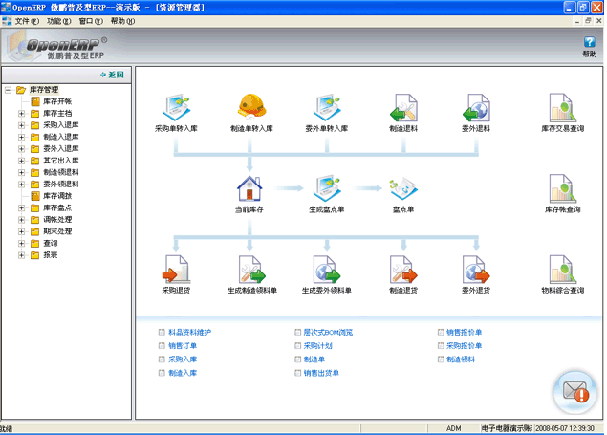The image size is (607, 435).
Task: Select the 料品资料维护 shortcut
Action: tap(188, 333)
